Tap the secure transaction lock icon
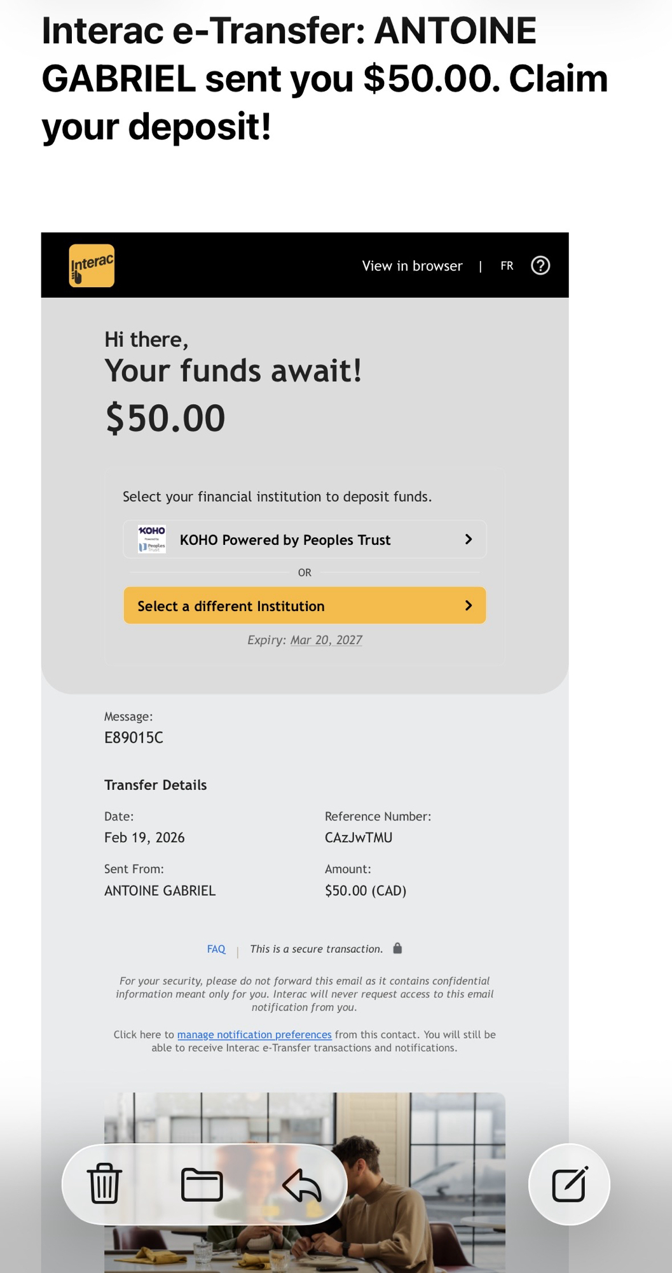This screenshot has height=1273, width=672. point(397,948)
